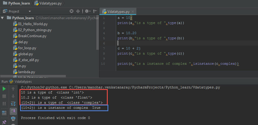Click console output "<class 'complex'>" line
Screen dimensions: 258x125
coord(62,103)
